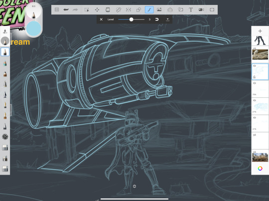Viewport: 269px width, 201px height.
Task: Select the Text tool
Action: (x=191, y=10)
